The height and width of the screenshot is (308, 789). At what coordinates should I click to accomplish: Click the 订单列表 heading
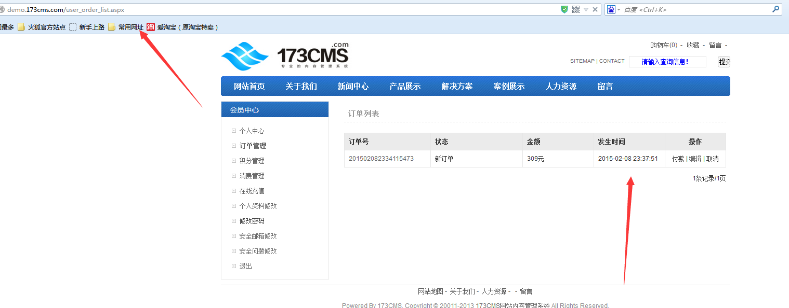363,114
